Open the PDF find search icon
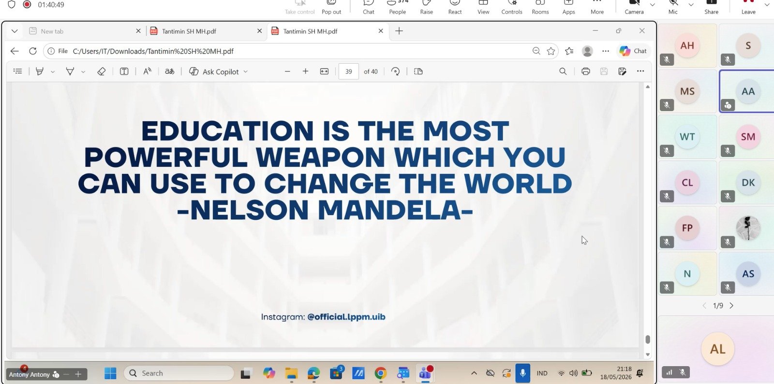Screen dimensions: 774x384 [x=563, y=71]
